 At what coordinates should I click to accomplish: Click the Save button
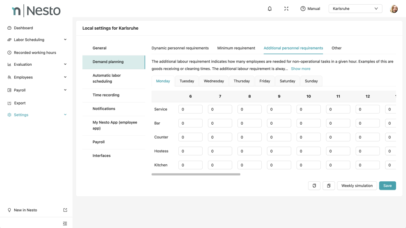tap(387, 186)
